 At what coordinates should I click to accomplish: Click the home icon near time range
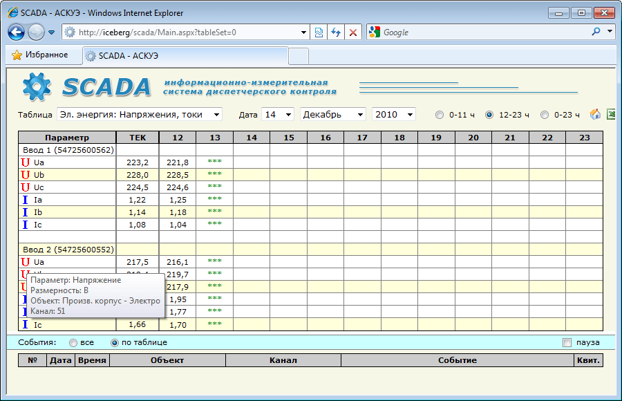point(594,114)
